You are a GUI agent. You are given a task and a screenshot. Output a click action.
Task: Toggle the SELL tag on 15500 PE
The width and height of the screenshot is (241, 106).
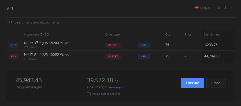14,57
